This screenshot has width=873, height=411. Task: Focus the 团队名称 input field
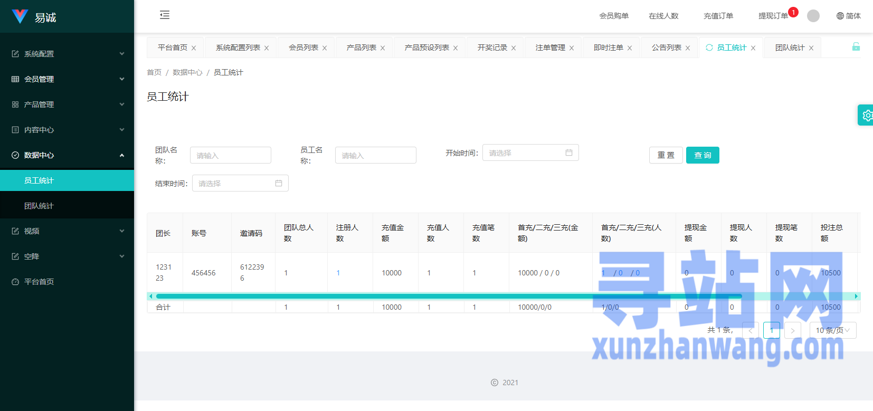(231, 155)
